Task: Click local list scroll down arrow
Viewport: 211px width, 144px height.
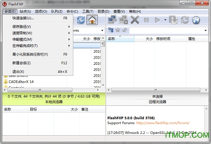Action: point(103,85)
